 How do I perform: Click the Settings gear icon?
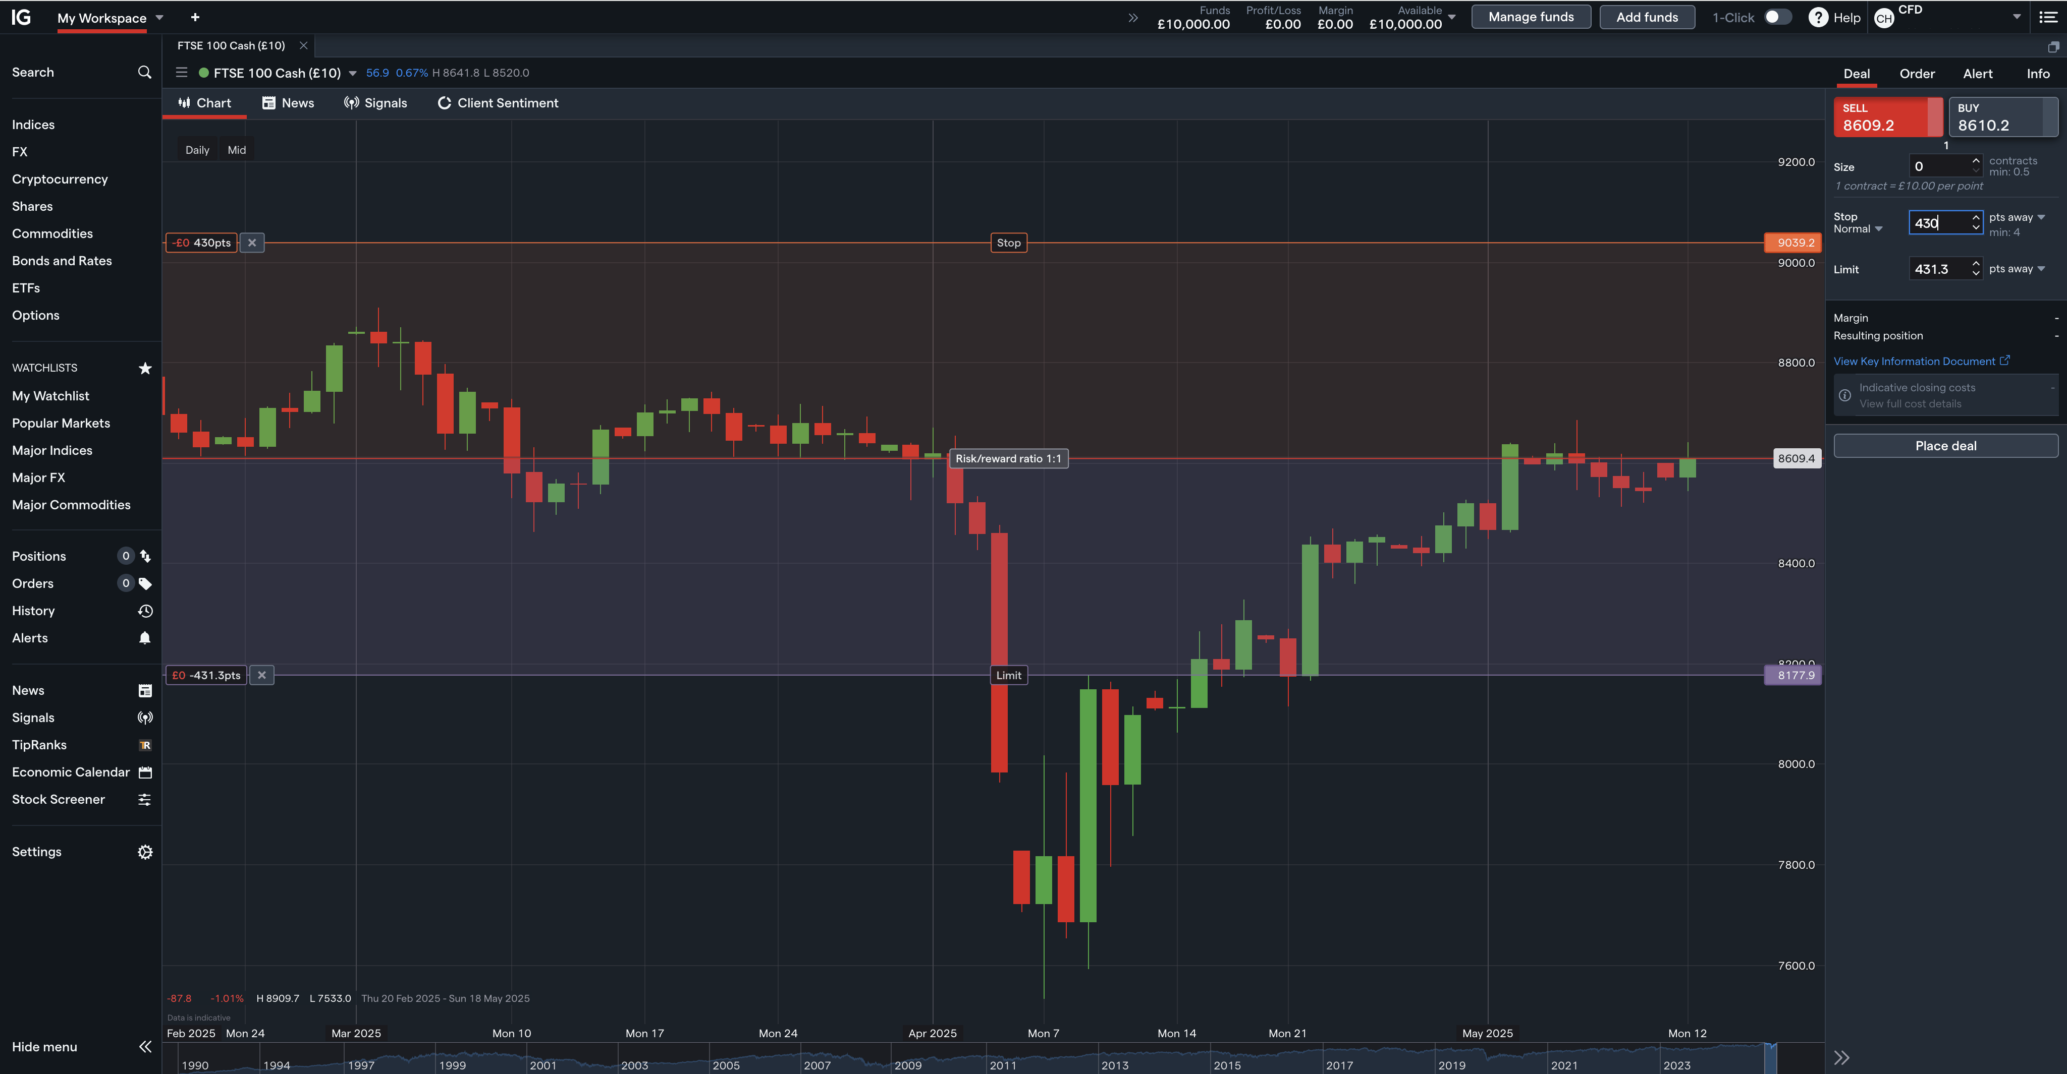tap(145, 852)
